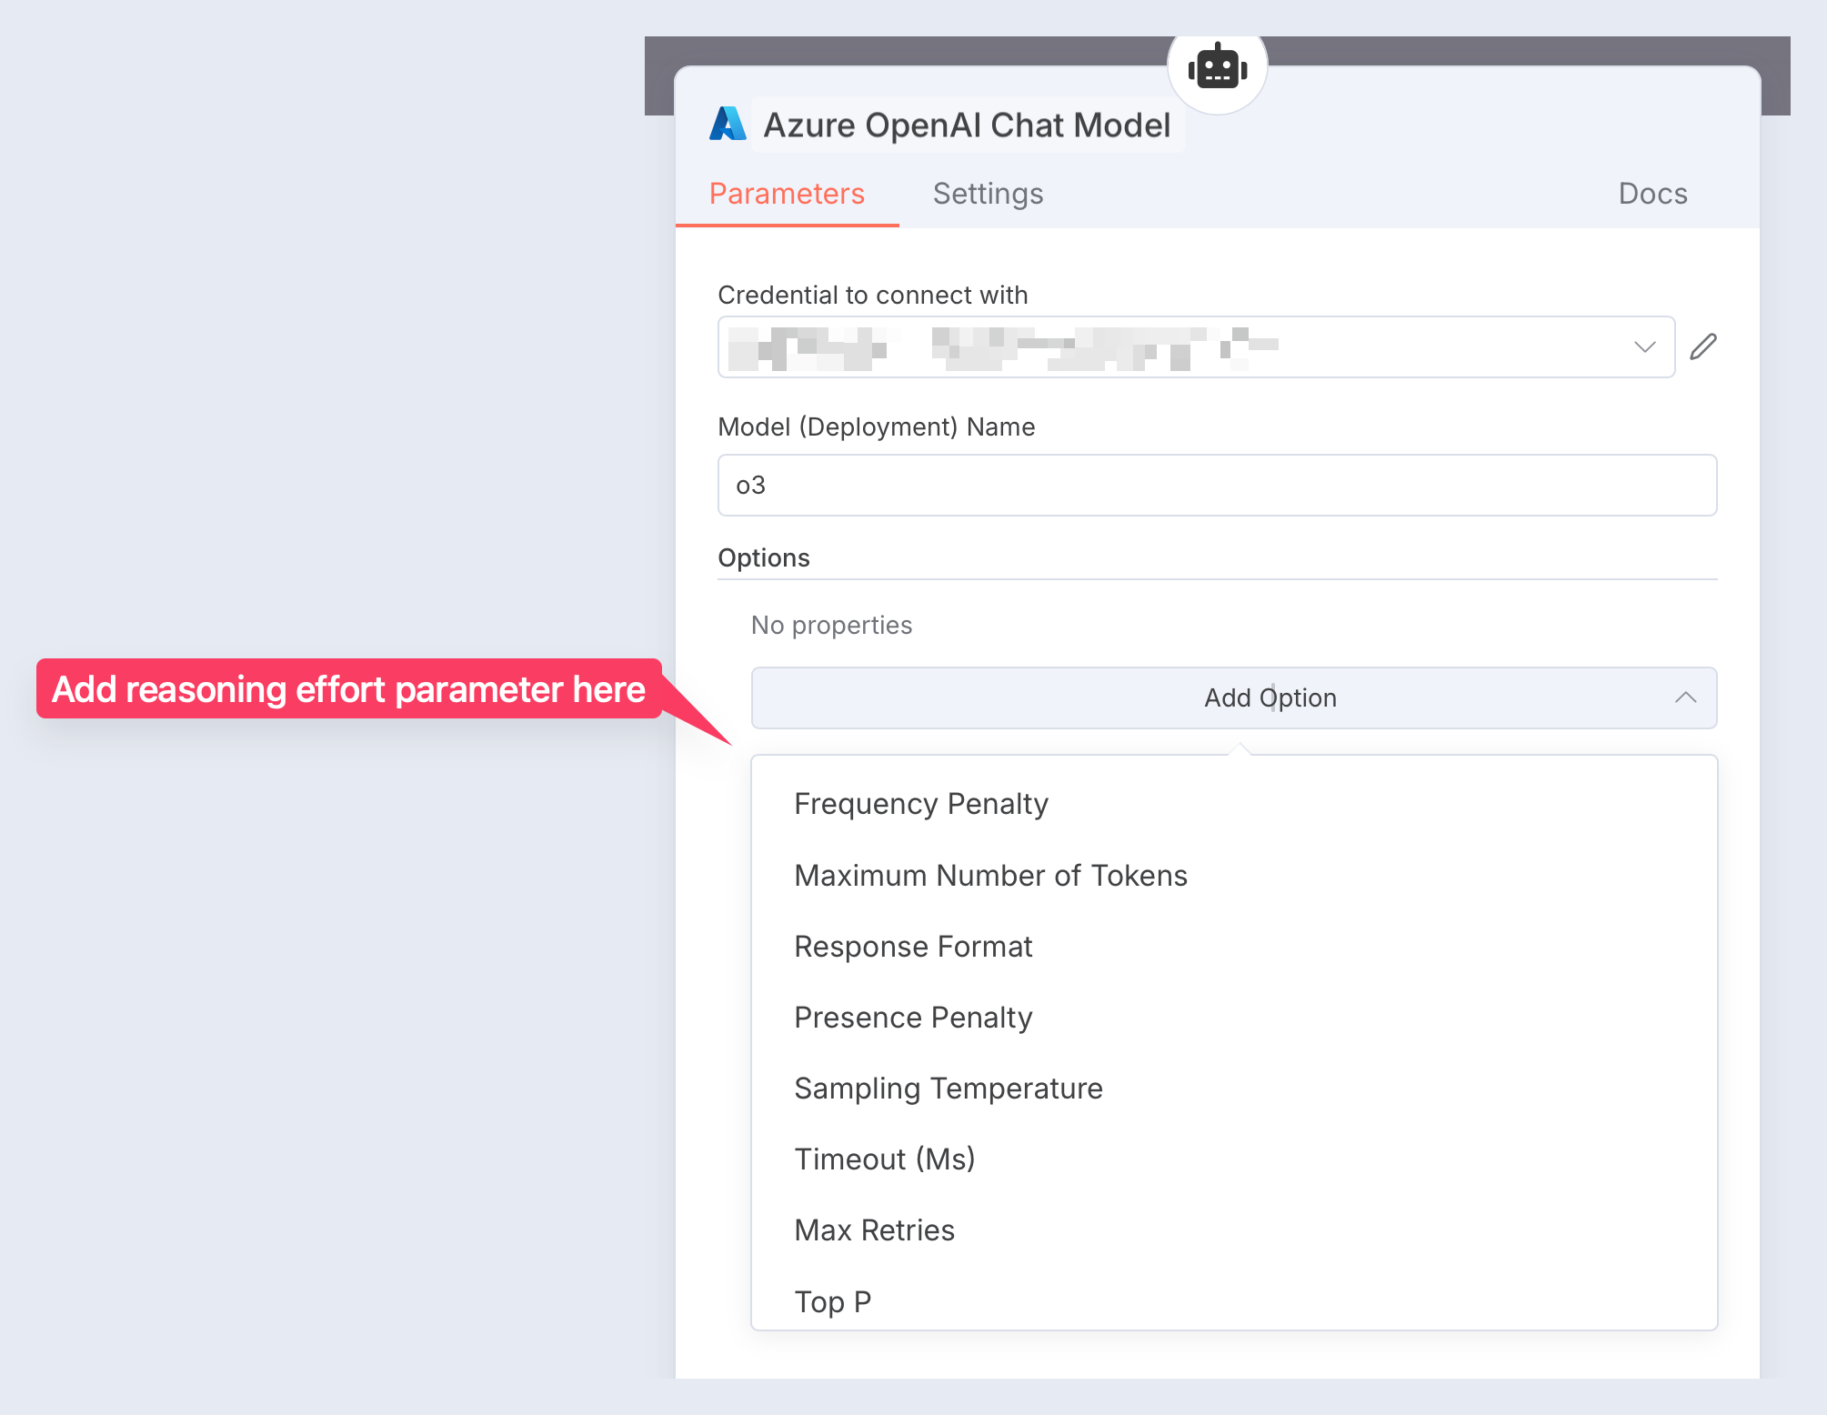Click the No properties label under Options

(830, 625)
